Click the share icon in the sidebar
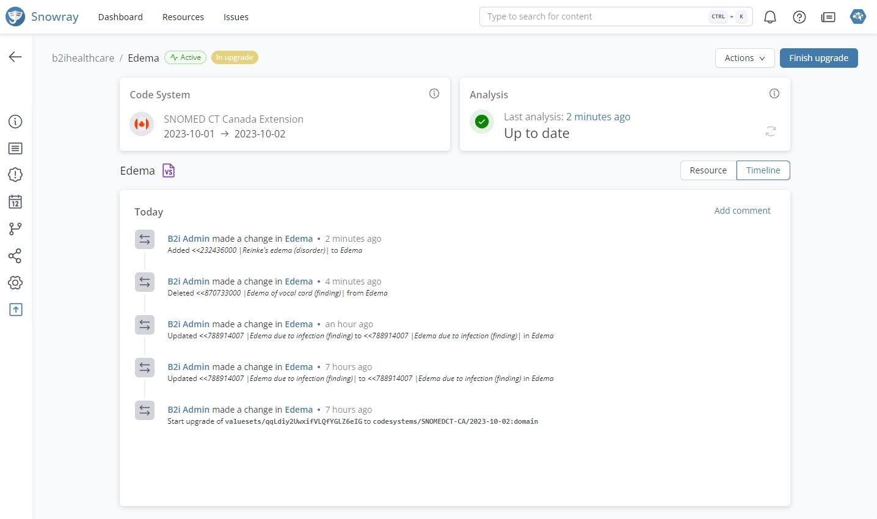 [15, 256]
